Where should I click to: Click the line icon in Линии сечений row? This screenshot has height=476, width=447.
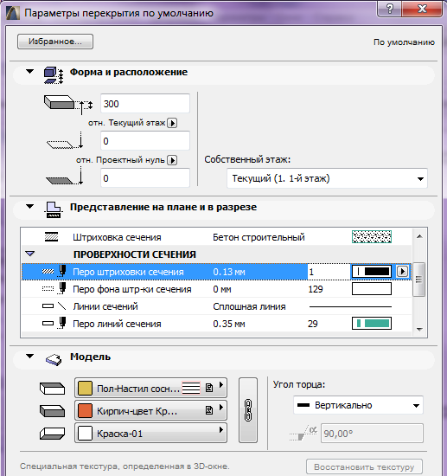click(x=62, y=306)
